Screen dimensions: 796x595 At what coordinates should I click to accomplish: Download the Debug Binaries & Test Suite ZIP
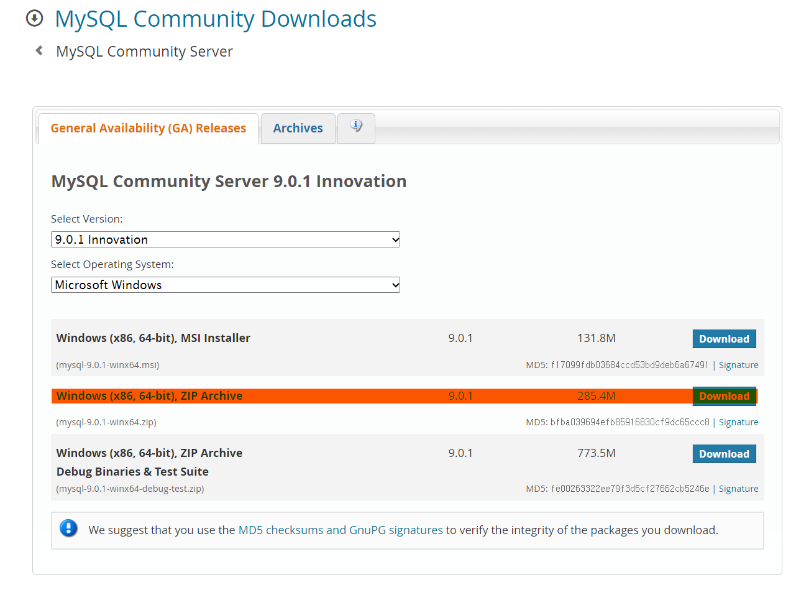pos(725,454)
